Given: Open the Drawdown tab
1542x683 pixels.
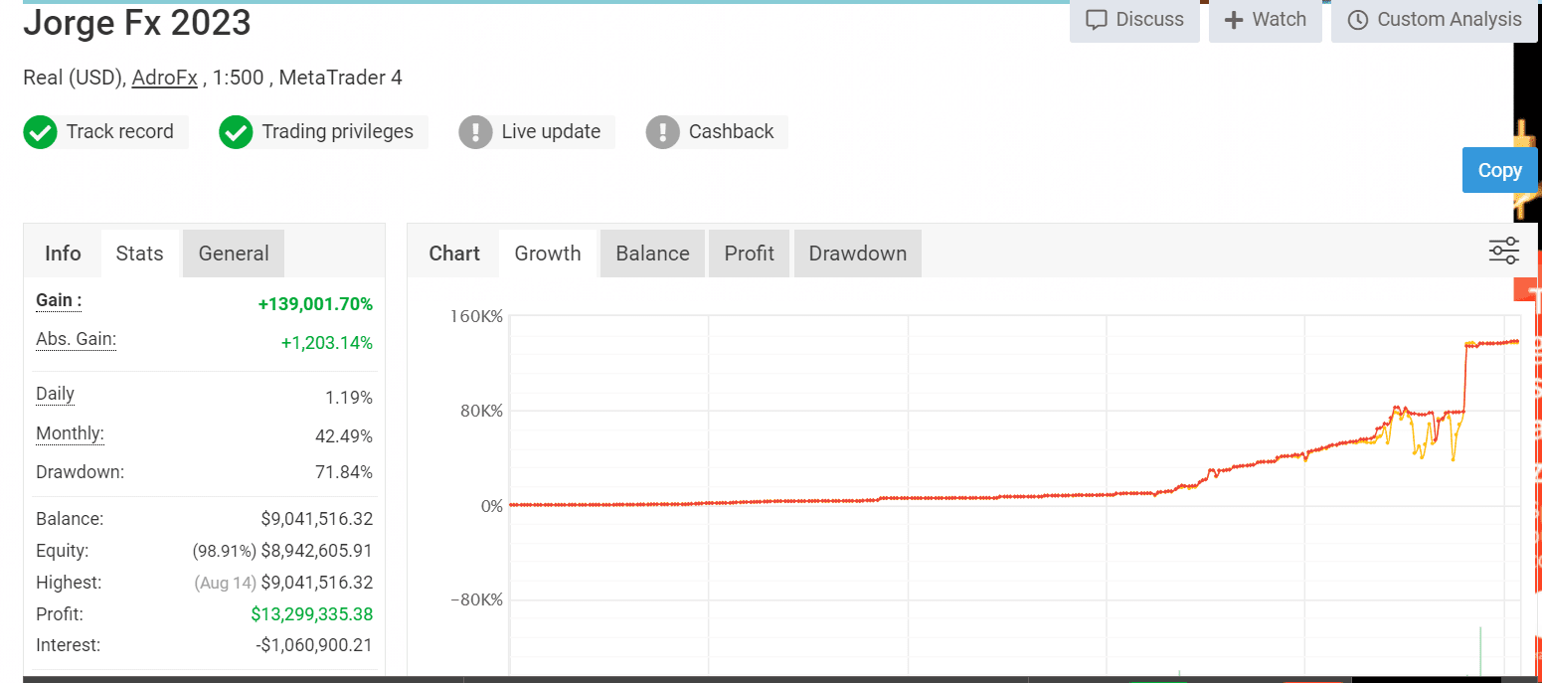Looking at the screenshot, I should tap(857, 253).
